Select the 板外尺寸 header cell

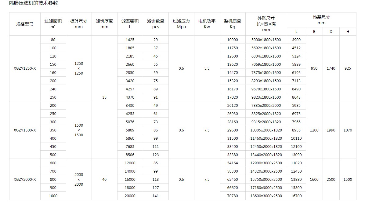coord(79,24)
